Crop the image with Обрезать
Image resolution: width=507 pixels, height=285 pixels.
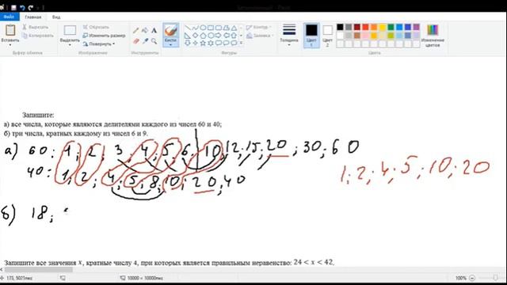(x=96, y=27)
